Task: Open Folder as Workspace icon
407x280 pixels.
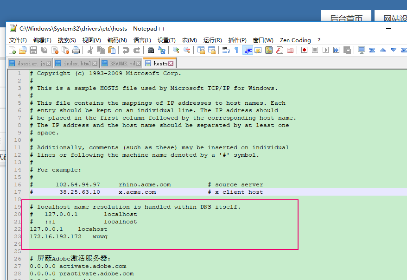Action: (290, 50)
